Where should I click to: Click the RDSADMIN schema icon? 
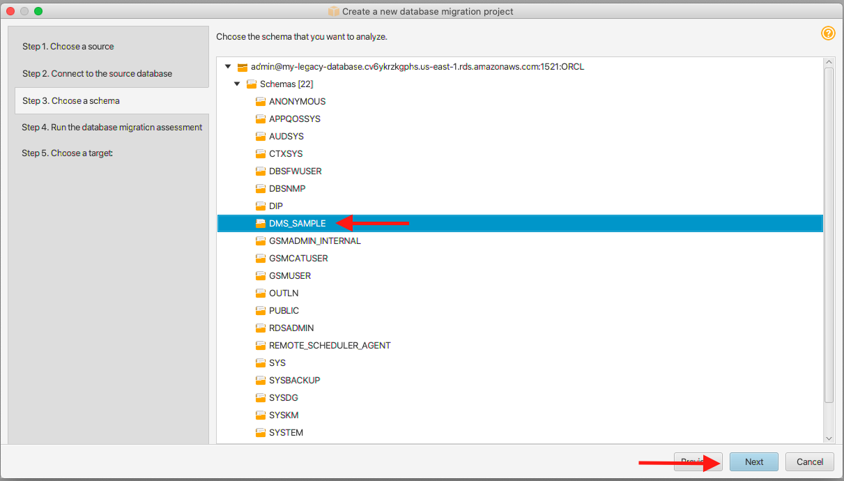pos(261,328)
